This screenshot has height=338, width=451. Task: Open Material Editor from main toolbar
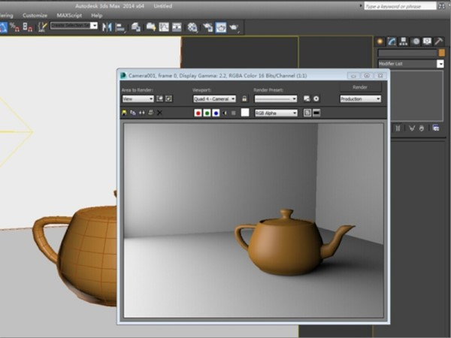click(192, 27)
